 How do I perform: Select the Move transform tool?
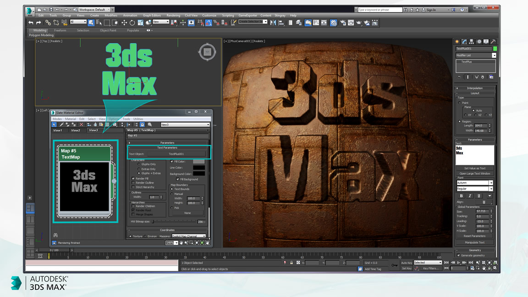(x=124, y=22)
